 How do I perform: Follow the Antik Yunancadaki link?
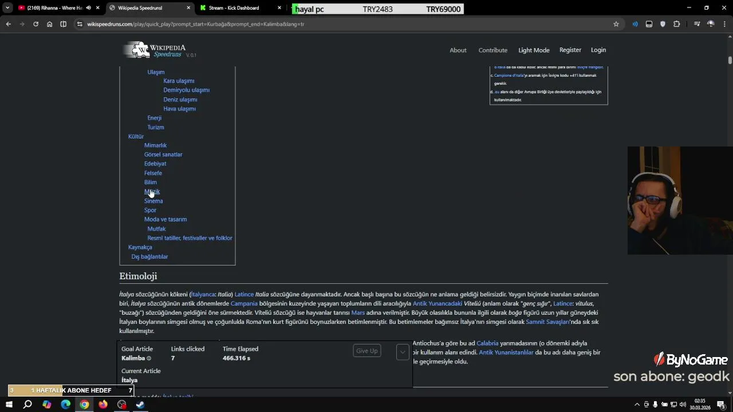[x=438, y=303]
